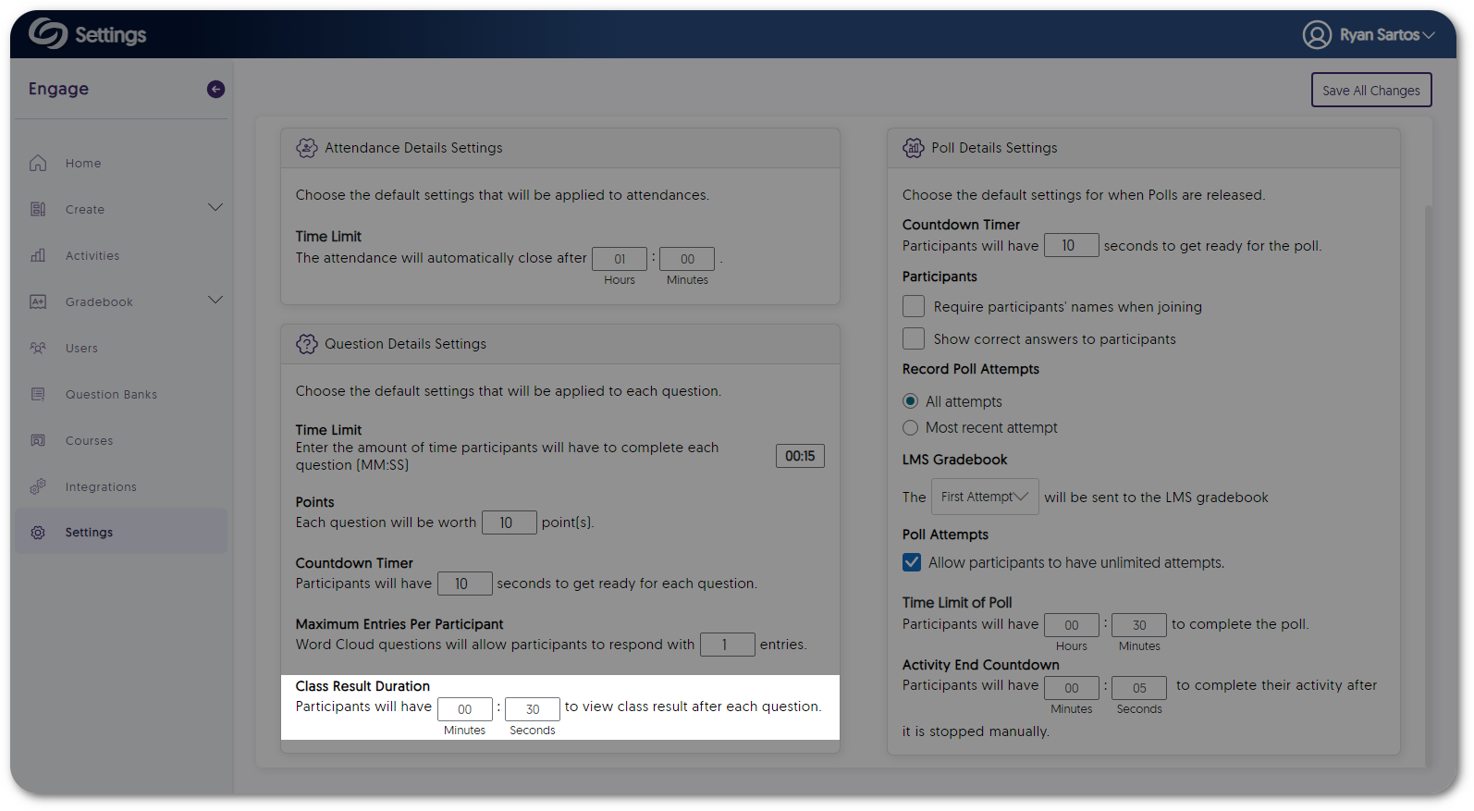Collapse sidebar with the back arrow icon
The width and height of the screenshot is (1474, 811).
(215, 89)
